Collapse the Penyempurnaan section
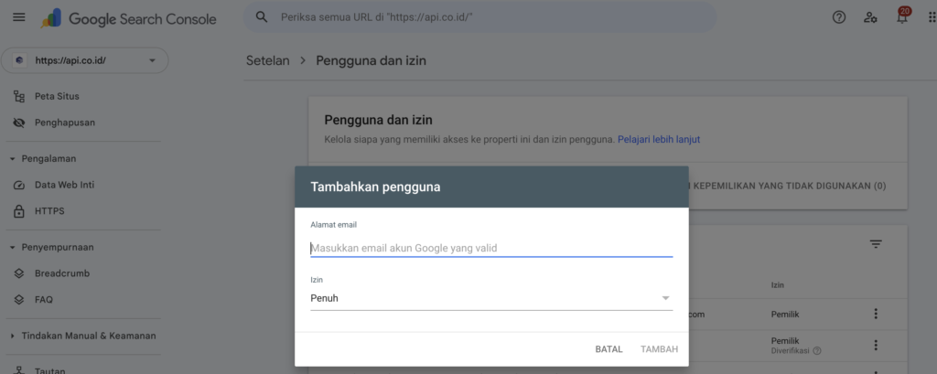Screen dimensions: 937x374 pos(13,247)
